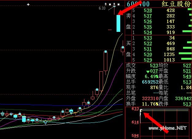Select sell level 2 price 535
The height and width of the screenshot is (139, 192).
pos(148,27)
